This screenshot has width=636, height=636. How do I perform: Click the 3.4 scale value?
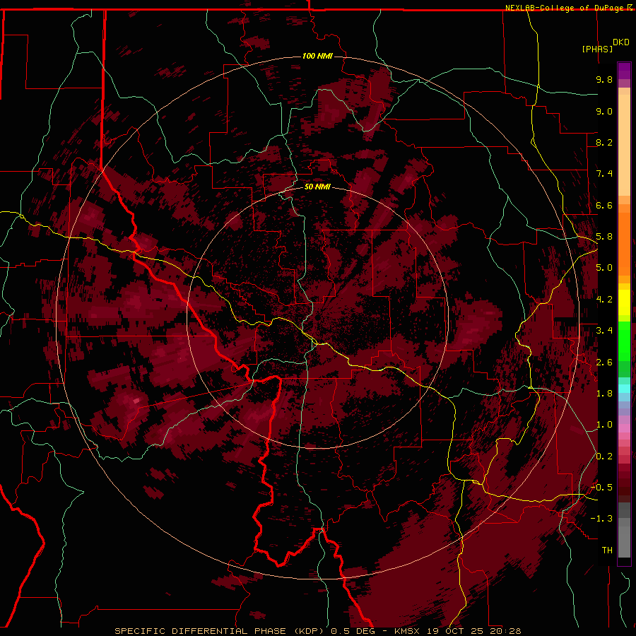pyautogui.click(x=604, y=331)
